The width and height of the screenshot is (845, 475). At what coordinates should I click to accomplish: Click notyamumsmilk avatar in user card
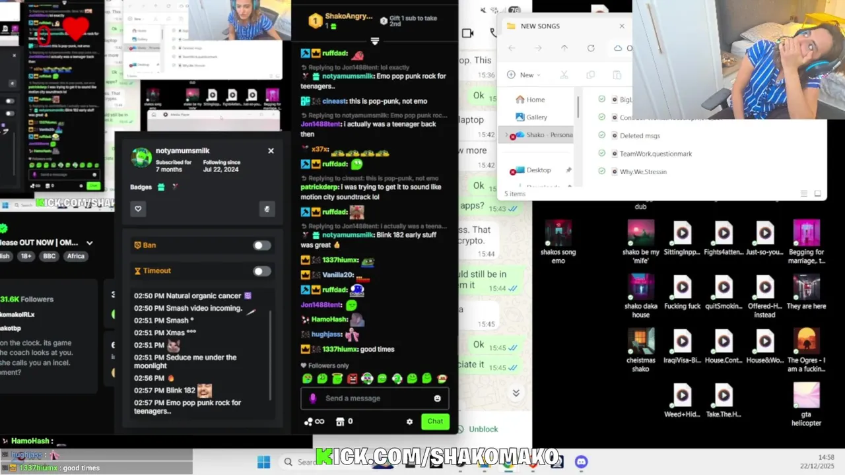[141, 158]
